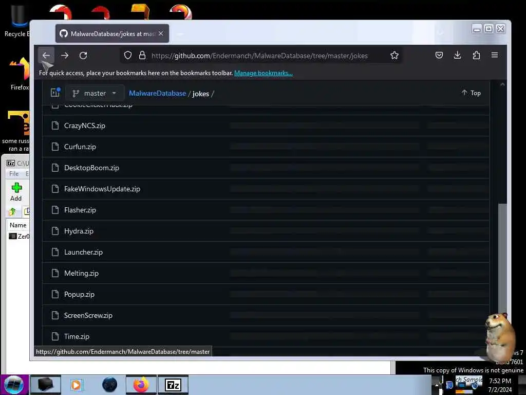Open the MalwareDatabase breadcrumb link
The width and height of the screenshot is (526, 395).
pos(157,94)
